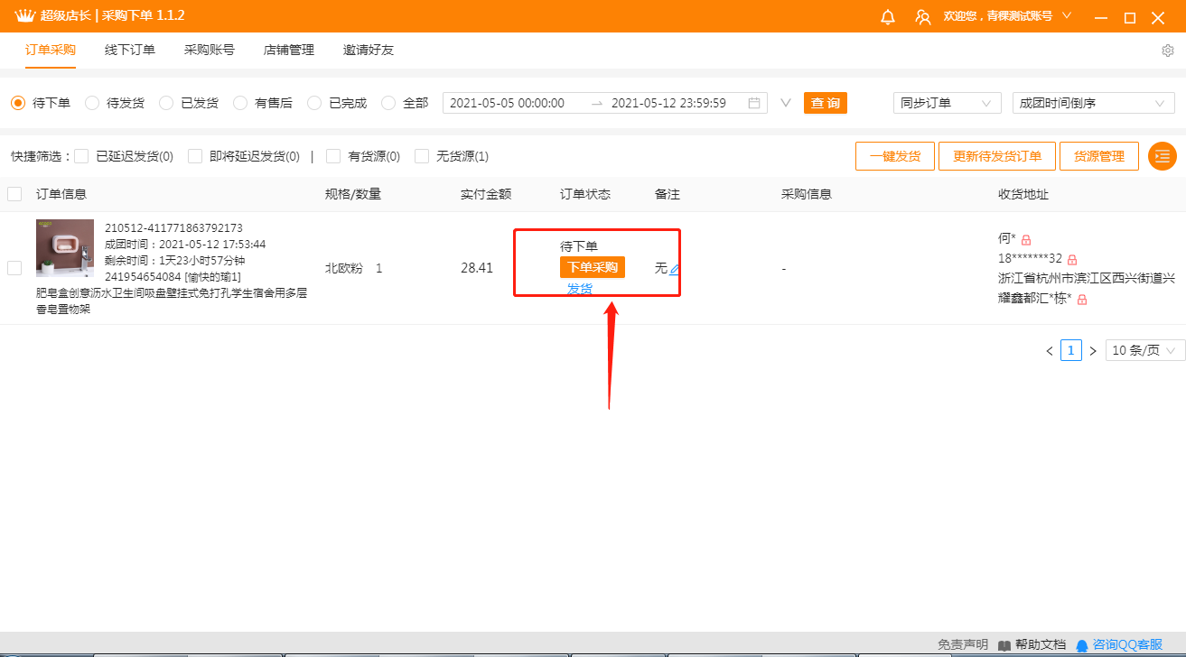This screenshot has height=657, width=1186.
Task: Open settings gear icon at top right
Action: 1167,51
